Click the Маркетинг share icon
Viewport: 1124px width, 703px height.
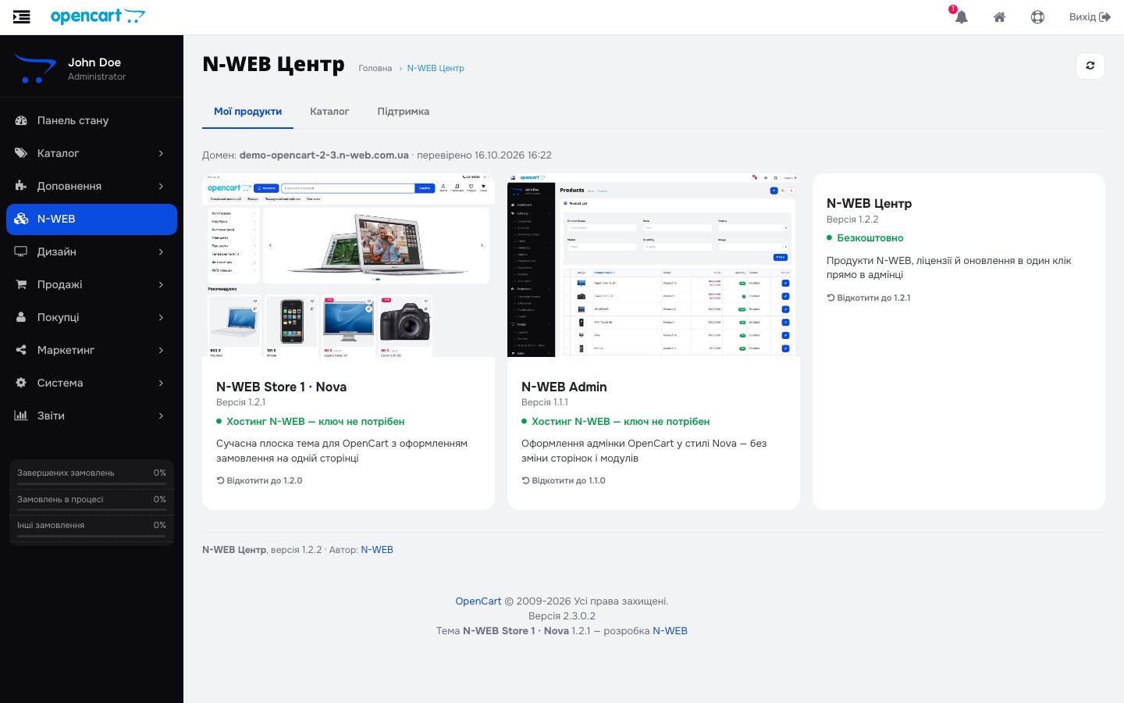point(21,350)
